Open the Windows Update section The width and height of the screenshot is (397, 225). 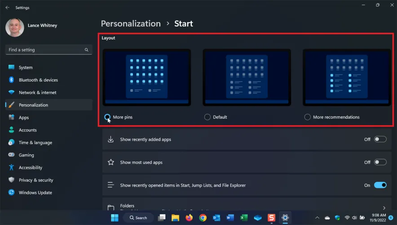[x=35, y=193]
